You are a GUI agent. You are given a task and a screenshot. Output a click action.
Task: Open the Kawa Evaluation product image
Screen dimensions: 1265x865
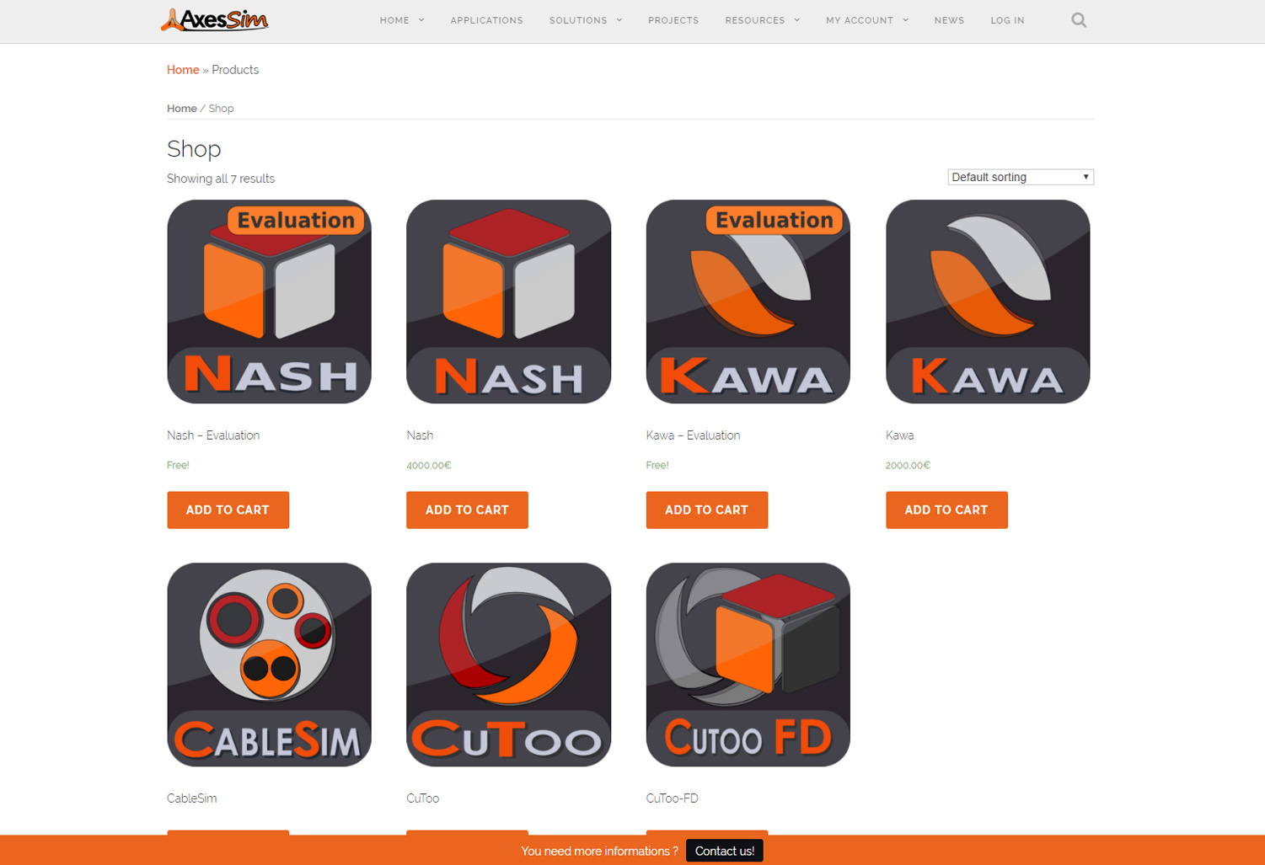(748, 302)
